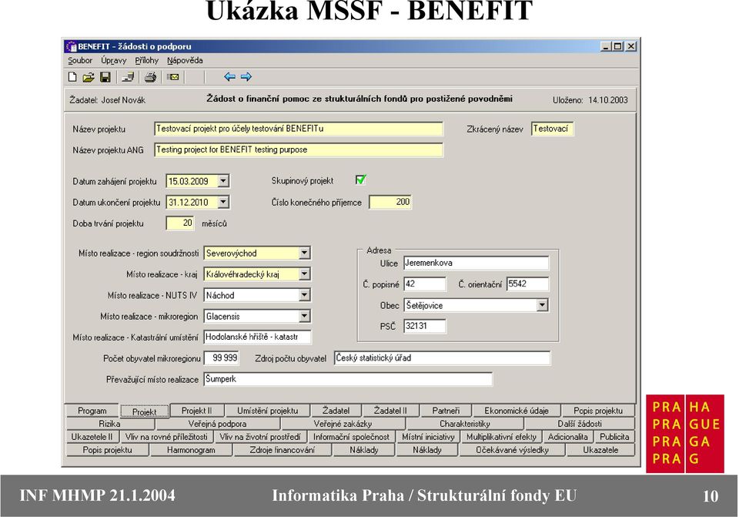Expand the region soudržnosti Severovýchod dropdown
Screen dimensions: 739x517
click(305, 253)
